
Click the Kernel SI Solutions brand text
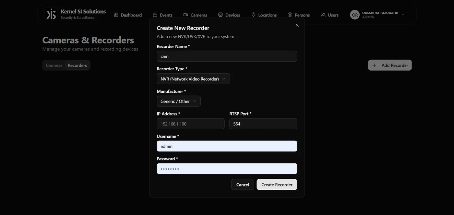click(x=83, y=11)
